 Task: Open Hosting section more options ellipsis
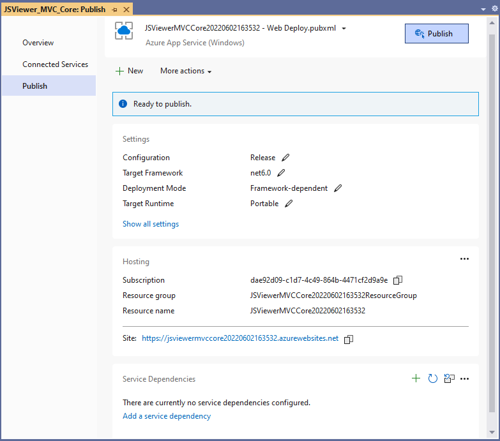click(465, 258)
